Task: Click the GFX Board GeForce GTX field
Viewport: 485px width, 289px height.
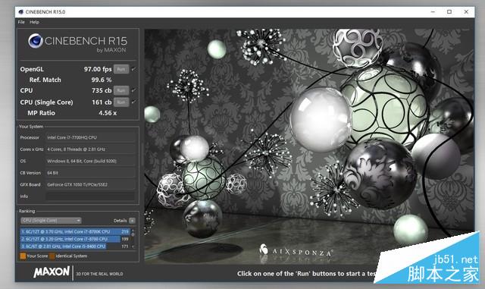Action: coord(90,184)
